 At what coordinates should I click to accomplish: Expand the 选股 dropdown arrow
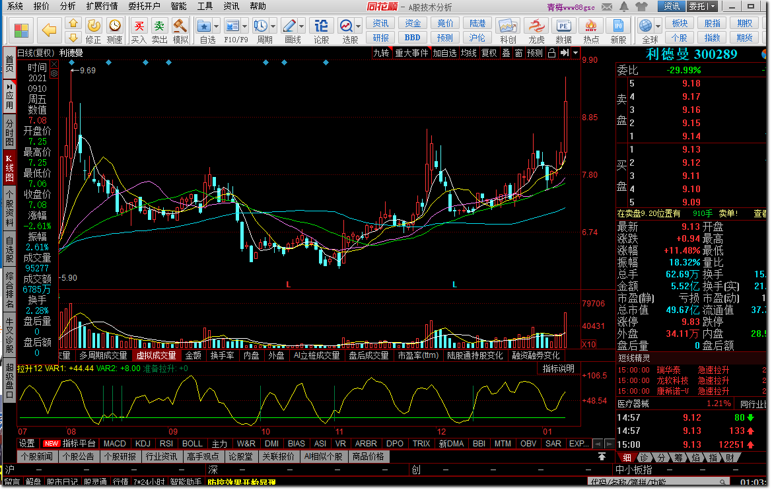359,26
